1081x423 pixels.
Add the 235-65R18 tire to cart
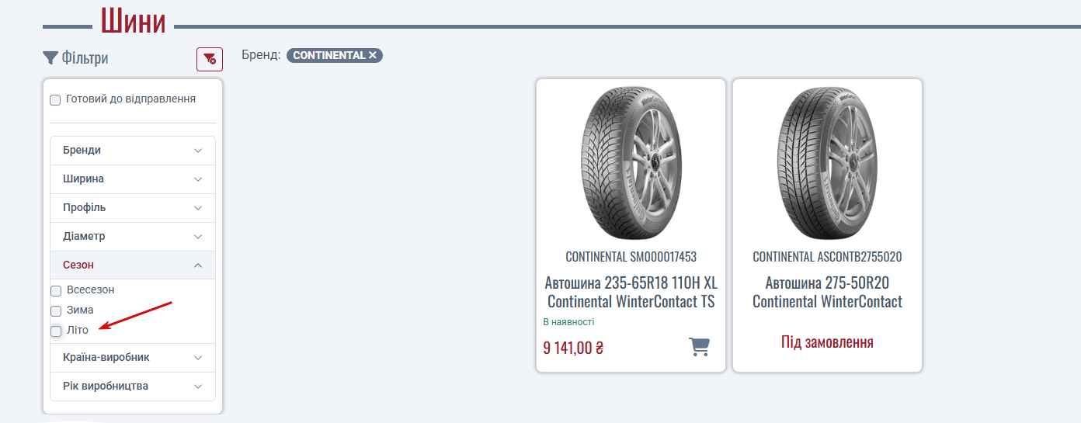click(700, 347)
